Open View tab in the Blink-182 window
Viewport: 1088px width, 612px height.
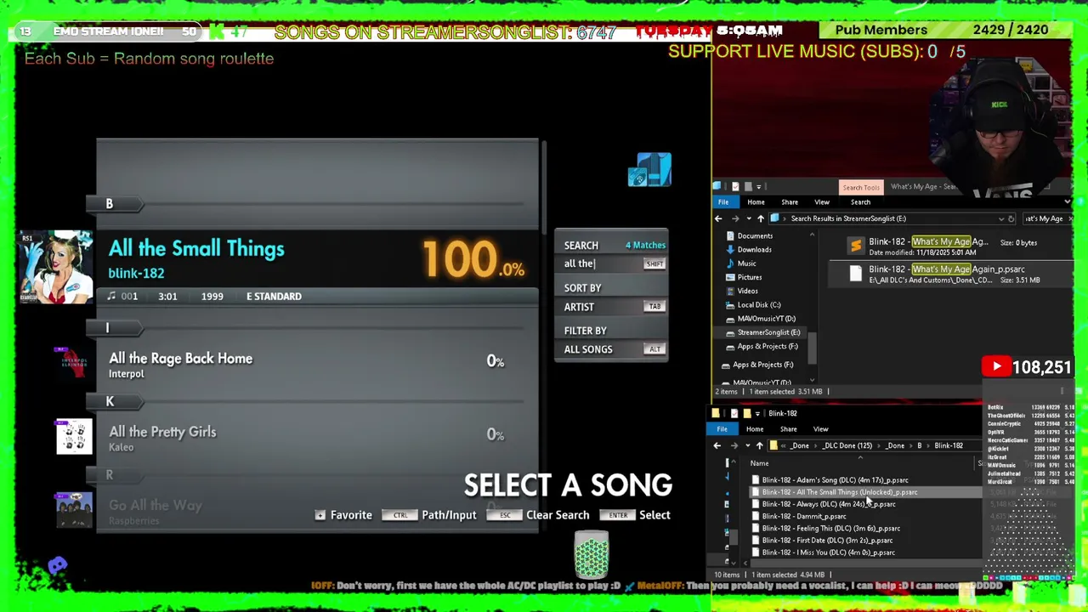[x=820, y=429]
